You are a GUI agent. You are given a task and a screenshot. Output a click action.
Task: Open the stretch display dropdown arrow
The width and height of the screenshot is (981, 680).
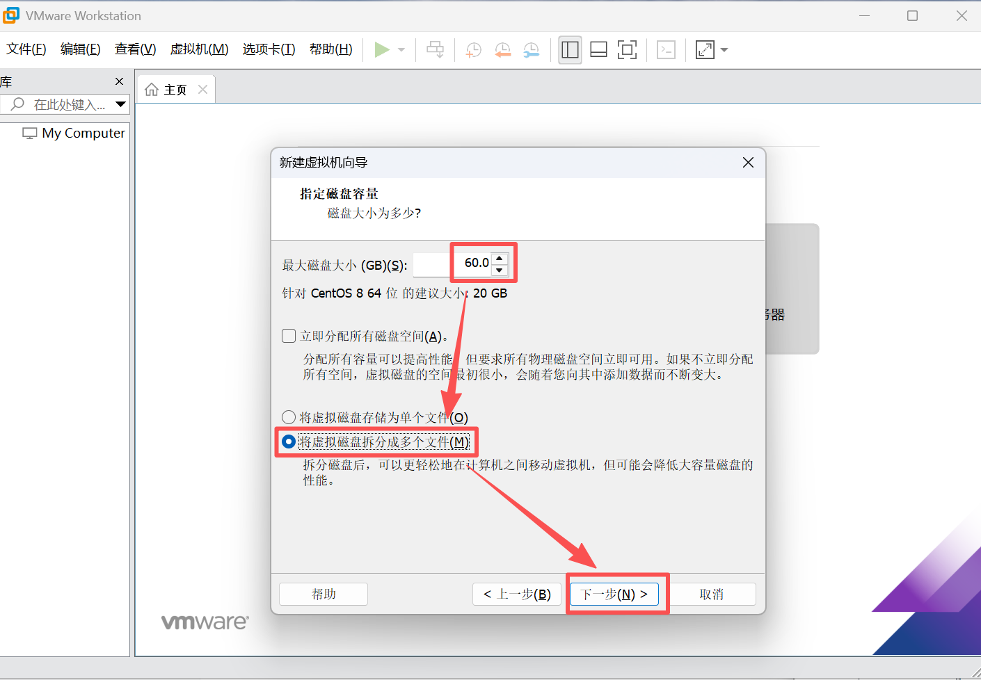tap(724, 50)
